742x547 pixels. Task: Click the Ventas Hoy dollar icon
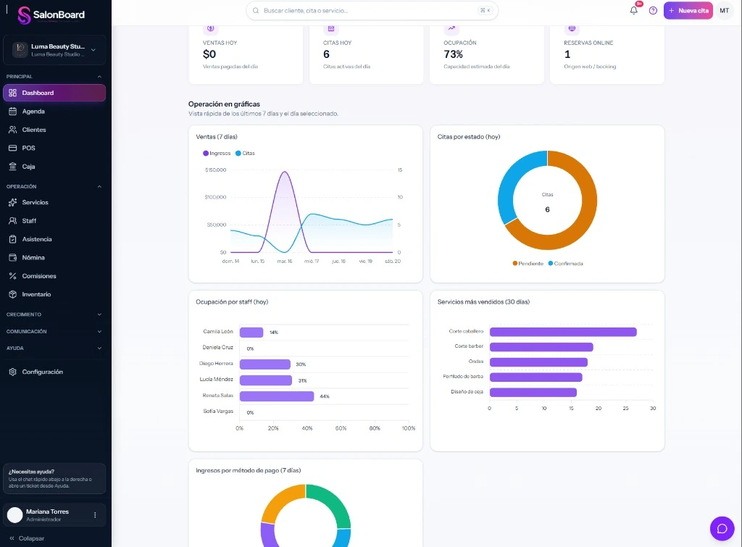click(x=211, y=28)
